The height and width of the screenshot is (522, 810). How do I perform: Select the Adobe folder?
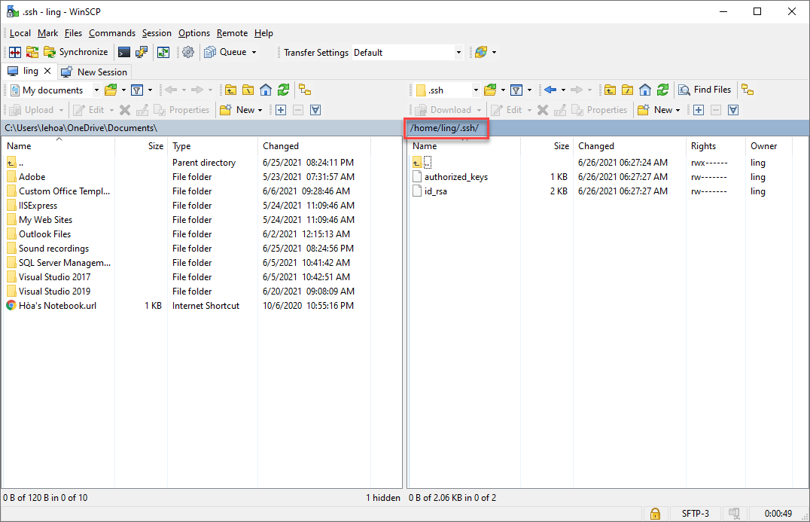click(32, 177)
